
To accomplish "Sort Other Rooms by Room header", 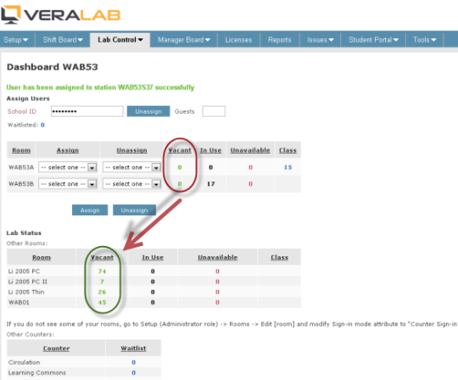I will click(42, 257).
